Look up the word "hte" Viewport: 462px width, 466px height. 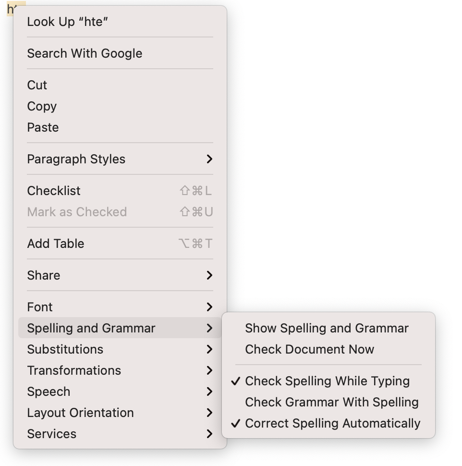tap(67, 22)
